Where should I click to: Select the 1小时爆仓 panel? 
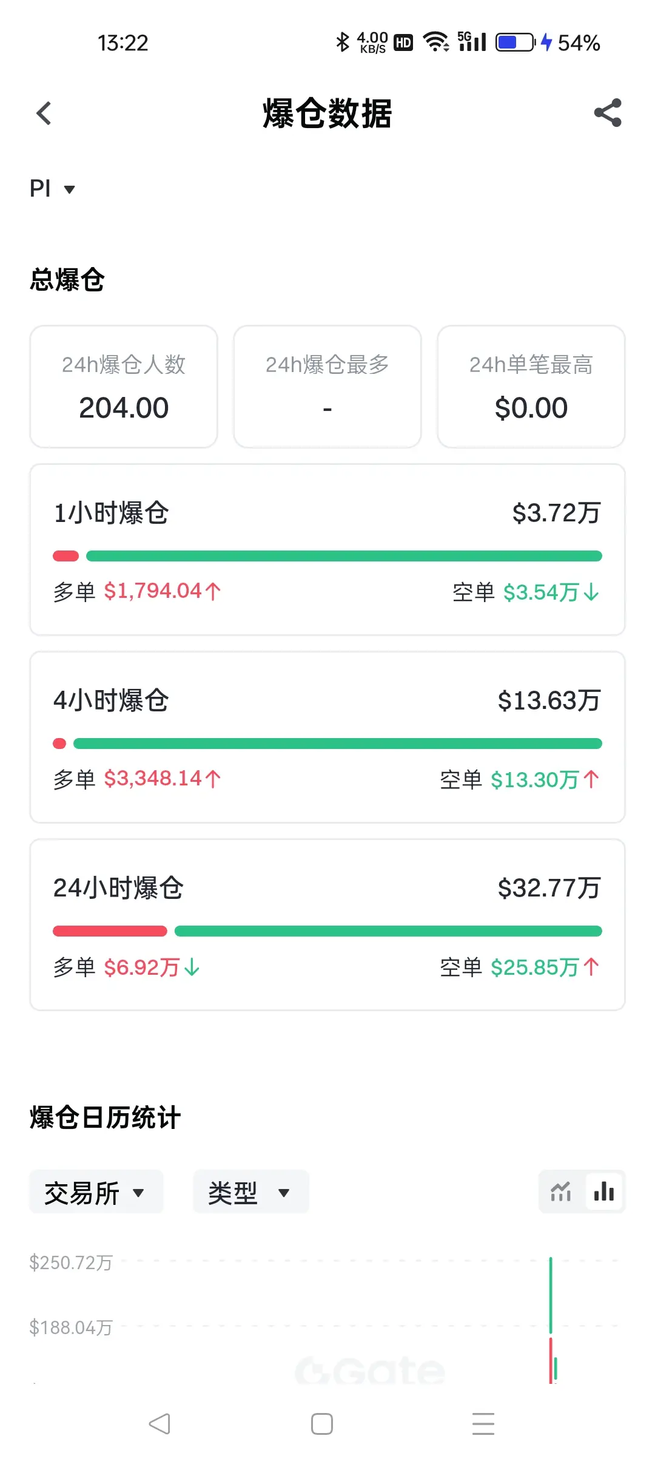click(327, 550)
